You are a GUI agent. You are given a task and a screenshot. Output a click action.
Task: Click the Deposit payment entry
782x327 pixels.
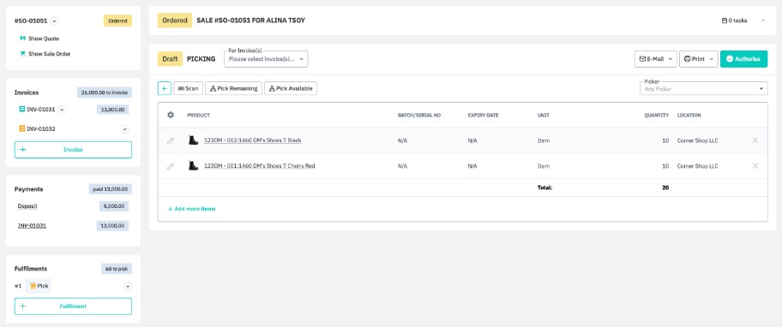[27, 206]
